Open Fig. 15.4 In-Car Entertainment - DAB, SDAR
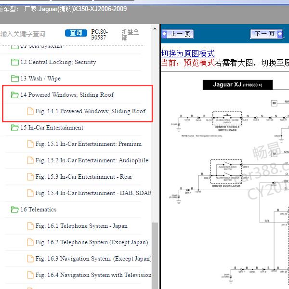The image size is (289, 289). (x=93, y=193)
